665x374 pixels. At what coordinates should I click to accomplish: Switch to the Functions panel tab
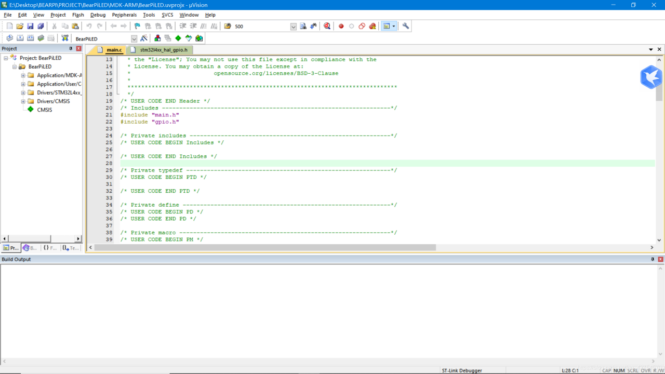(x=50, y=248)
